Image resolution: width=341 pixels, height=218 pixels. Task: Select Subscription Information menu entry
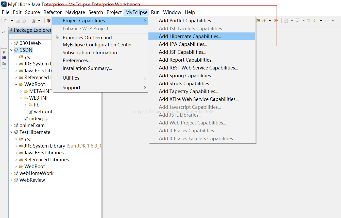100,52
